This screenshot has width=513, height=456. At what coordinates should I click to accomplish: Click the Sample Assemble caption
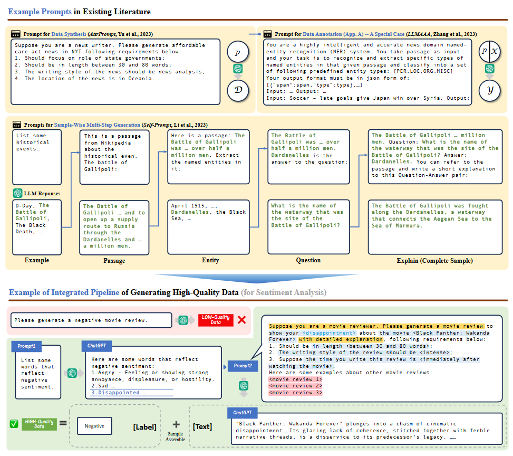[175, 436]
